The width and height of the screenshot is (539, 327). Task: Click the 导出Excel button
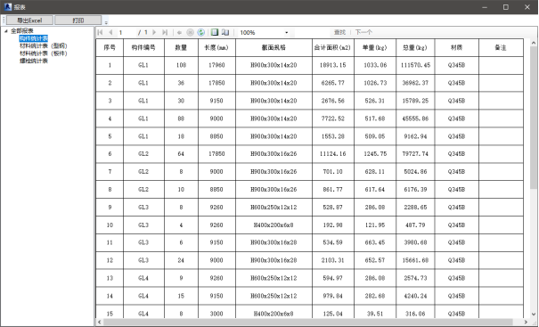(29, 20)
